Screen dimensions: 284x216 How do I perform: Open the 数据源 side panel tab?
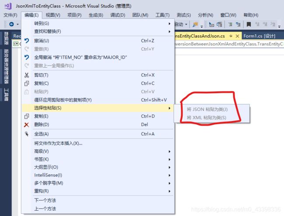click(6, 38)
